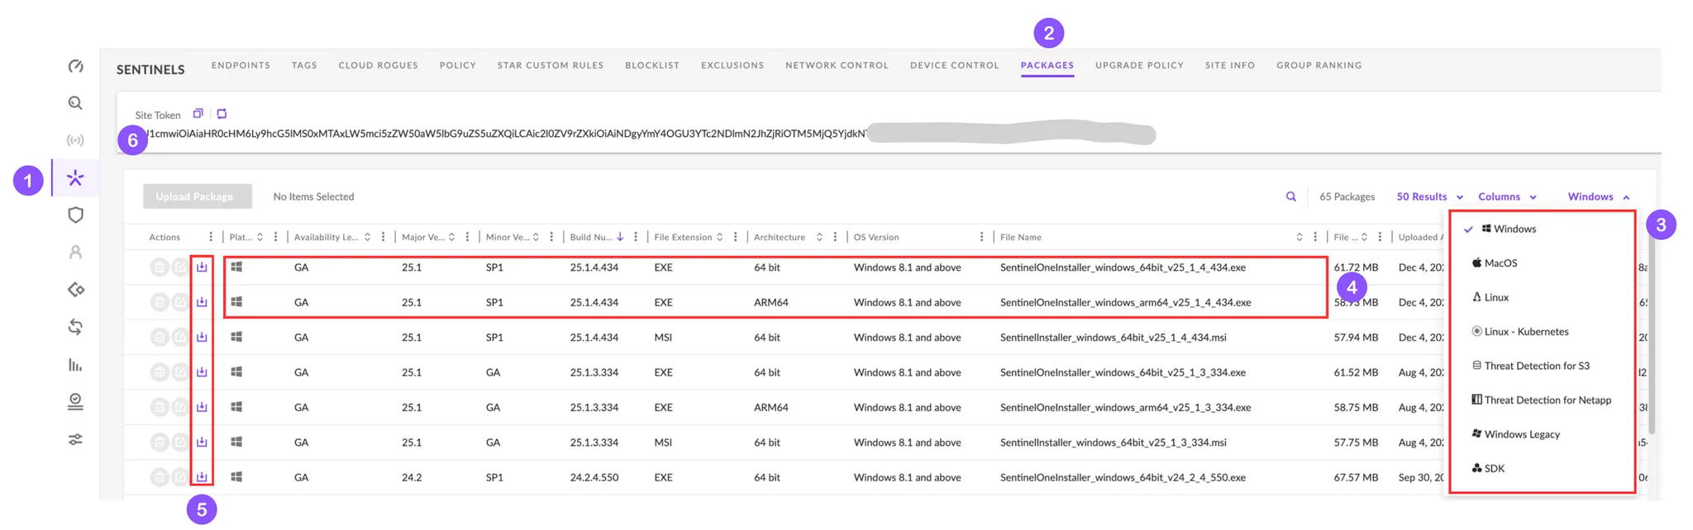This screenshot has height=530, width=1693.
Task: Switch to the Exclusions tab
Action: (732, 65)
